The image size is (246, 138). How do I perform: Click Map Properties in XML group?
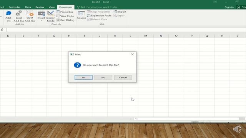[x=99, y=12]
